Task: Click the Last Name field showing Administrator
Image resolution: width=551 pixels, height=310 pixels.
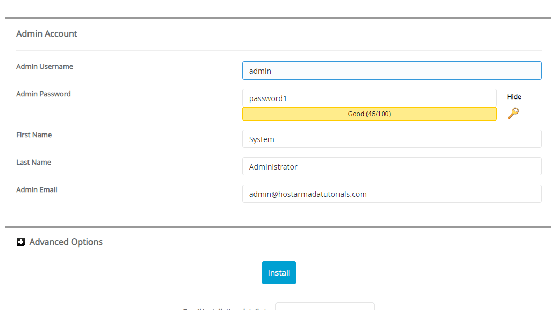Action: pos(391,166)
